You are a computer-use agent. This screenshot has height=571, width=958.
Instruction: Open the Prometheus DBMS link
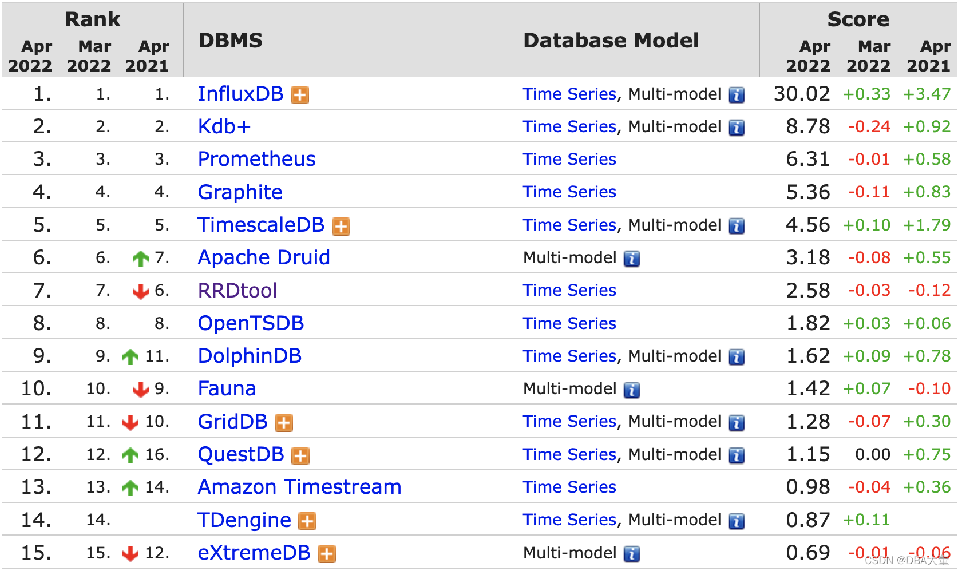click(x=256, y=160)
